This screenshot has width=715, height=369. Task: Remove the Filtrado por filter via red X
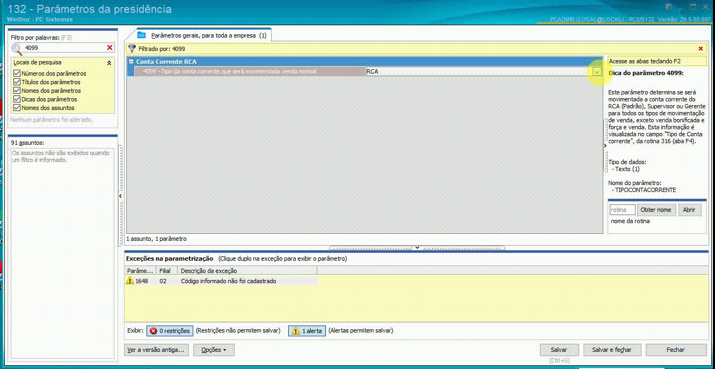coord(701,48)
